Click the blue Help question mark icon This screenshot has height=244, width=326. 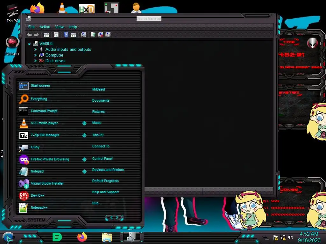point(66,35)
